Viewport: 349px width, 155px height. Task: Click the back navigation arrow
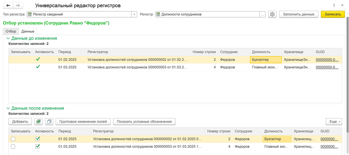tap(8, 6)
